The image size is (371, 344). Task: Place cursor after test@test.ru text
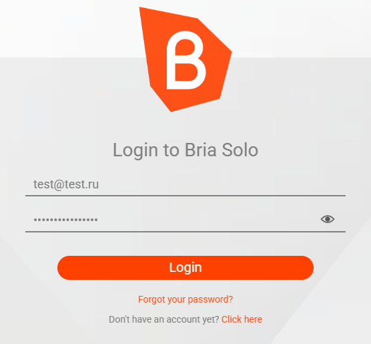point(99,184)
